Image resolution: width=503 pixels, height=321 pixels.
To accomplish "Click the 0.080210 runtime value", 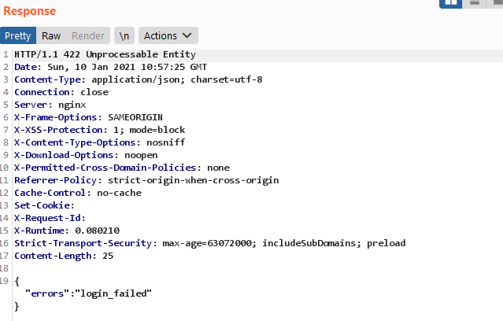I will 97,231.
